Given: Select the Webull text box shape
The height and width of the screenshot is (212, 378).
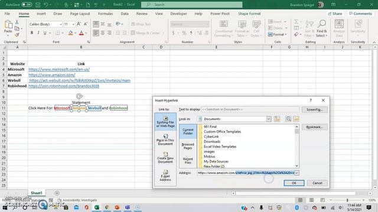Looking at the screenshot, I should (94, 108).
